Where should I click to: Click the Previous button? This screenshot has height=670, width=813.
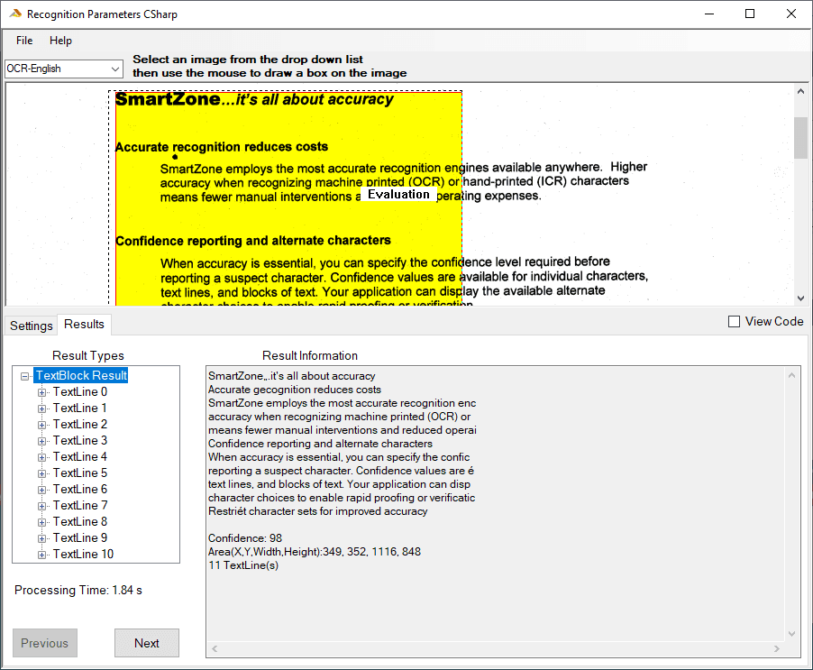point(44,643)
